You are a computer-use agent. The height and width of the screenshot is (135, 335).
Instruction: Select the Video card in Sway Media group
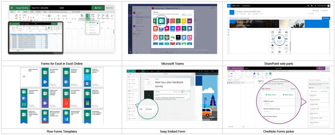coord(134,97)
